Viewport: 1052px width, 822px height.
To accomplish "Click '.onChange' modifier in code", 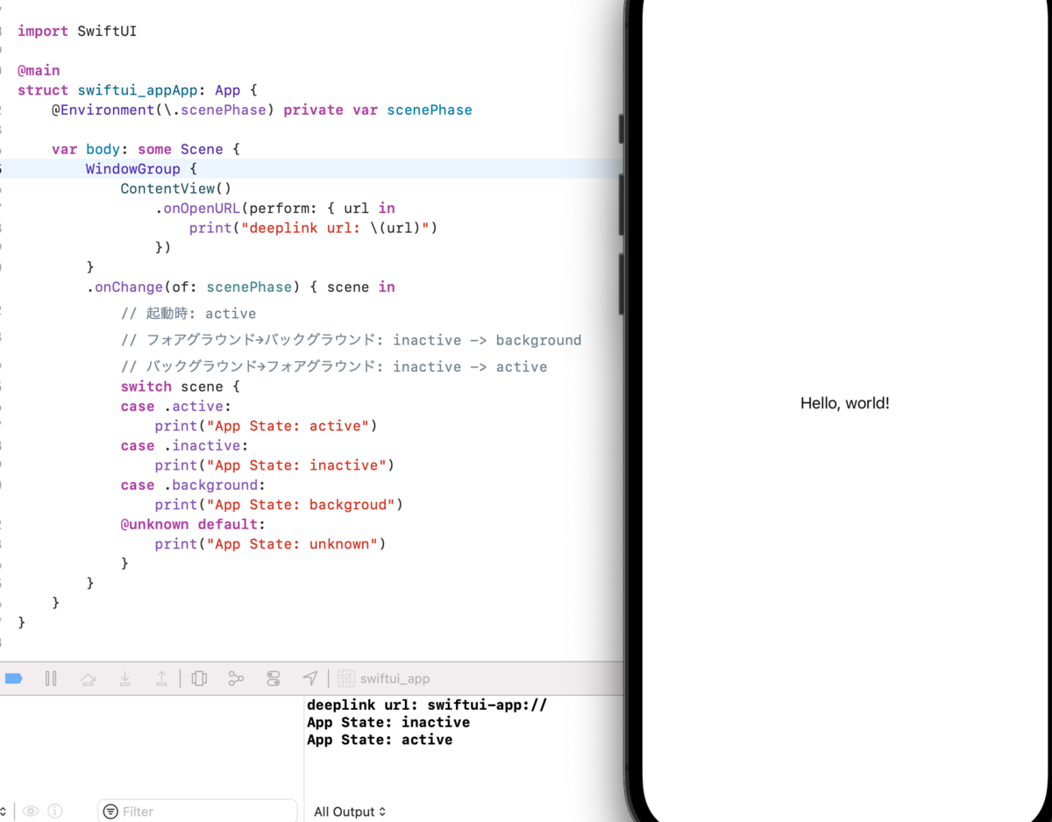I will tap(124, 287).
